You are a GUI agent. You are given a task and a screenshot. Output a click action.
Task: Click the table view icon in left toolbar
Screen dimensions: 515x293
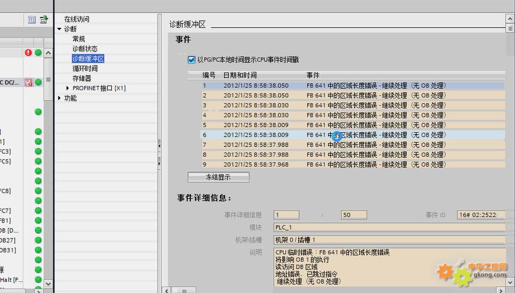click(x=32, y=20)
